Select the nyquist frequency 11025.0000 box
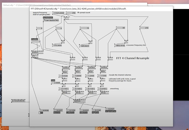 58,13
